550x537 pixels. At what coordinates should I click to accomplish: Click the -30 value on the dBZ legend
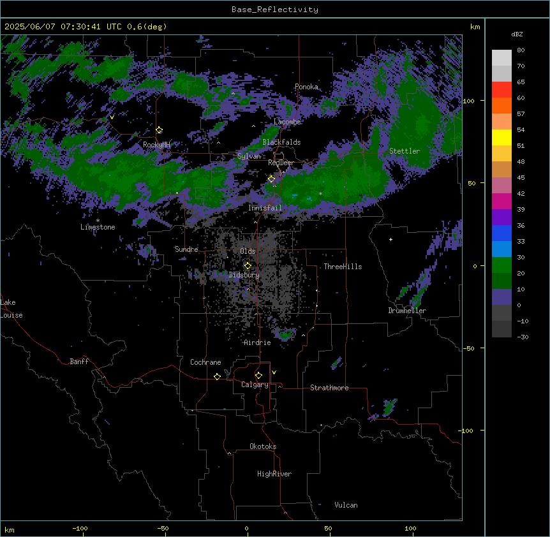coord(523,337)
